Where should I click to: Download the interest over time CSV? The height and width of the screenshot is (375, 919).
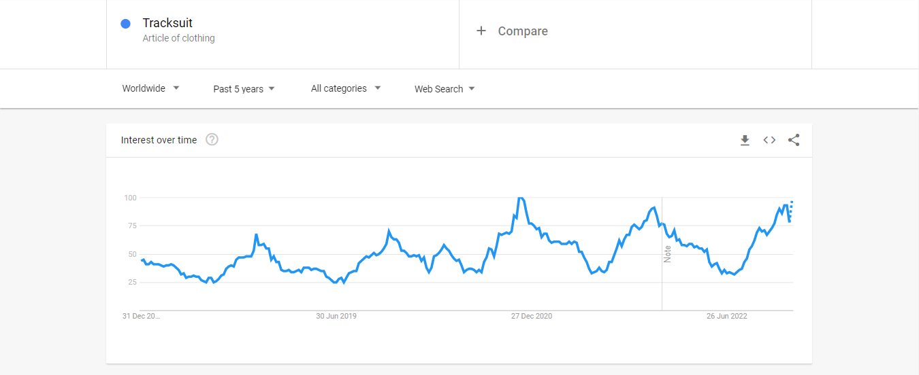click(745, 140)
